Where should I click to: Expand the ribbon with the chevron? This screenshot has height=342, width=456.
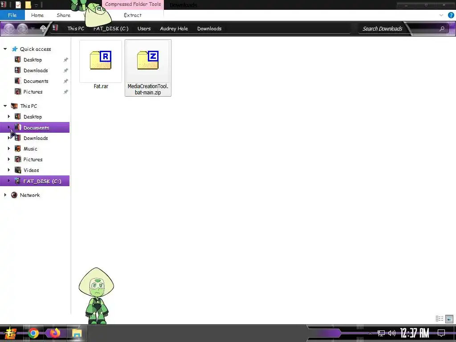pyautogui.click(x=441, y=15)
